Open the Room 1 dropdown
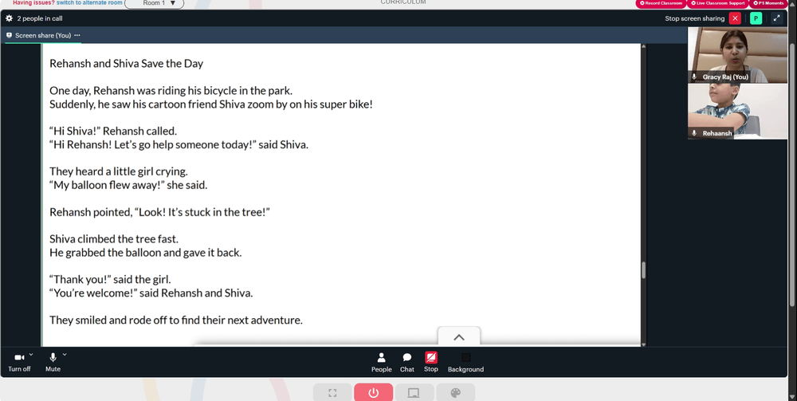797x401 pixels. (154, 3)
